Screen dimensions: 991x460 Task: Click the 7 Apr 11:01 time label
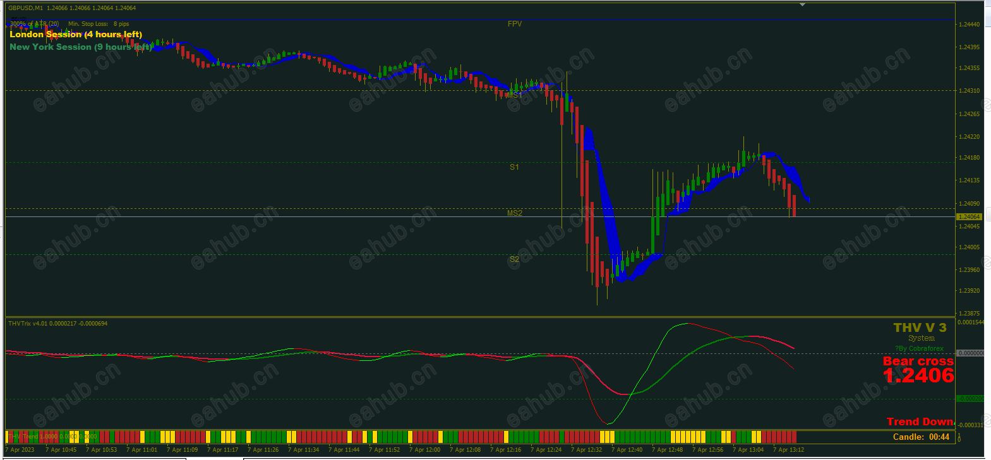(142, 450)
